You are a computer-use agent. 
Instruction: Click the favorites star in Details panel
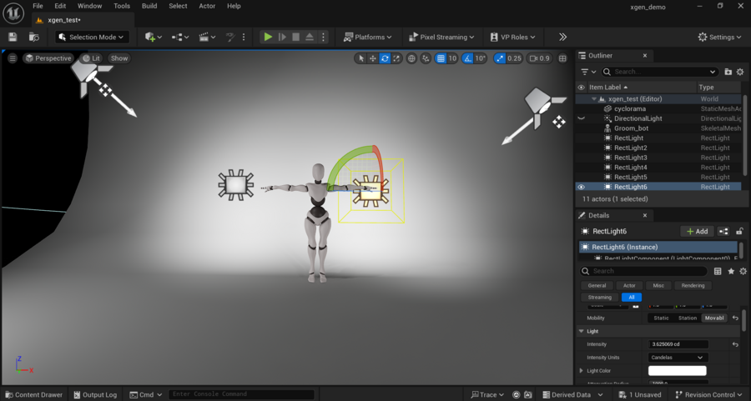tap(731, 271)
